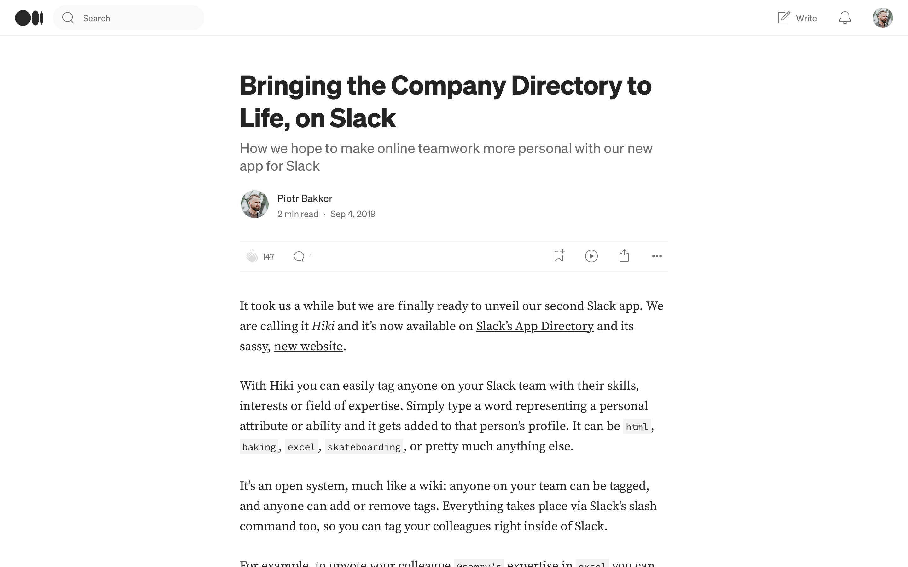Image resolution: width=908 pixels, height=567 pixels.
Task: Follow the Slack's App Directory link
Action: [x=534, y=326]
